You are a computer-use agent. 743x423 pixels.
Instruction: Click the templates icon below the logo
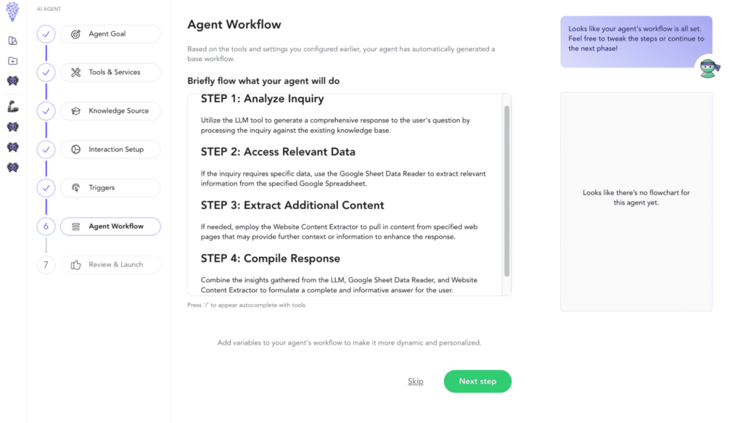(12, 41)
